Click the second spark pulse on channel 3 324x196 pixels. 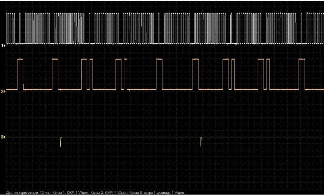click(x=201, y=142)
